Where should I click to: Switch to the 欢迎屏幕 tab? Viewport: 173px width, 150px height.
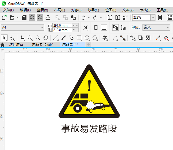[x=16, y=45]
